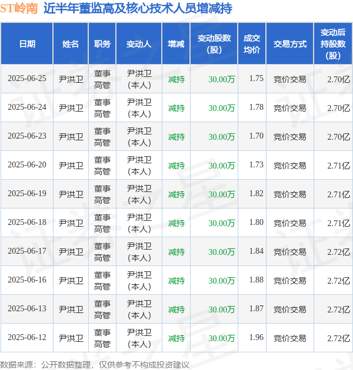
Task: Click the date cell 2025-06-16
Action: 27,280
